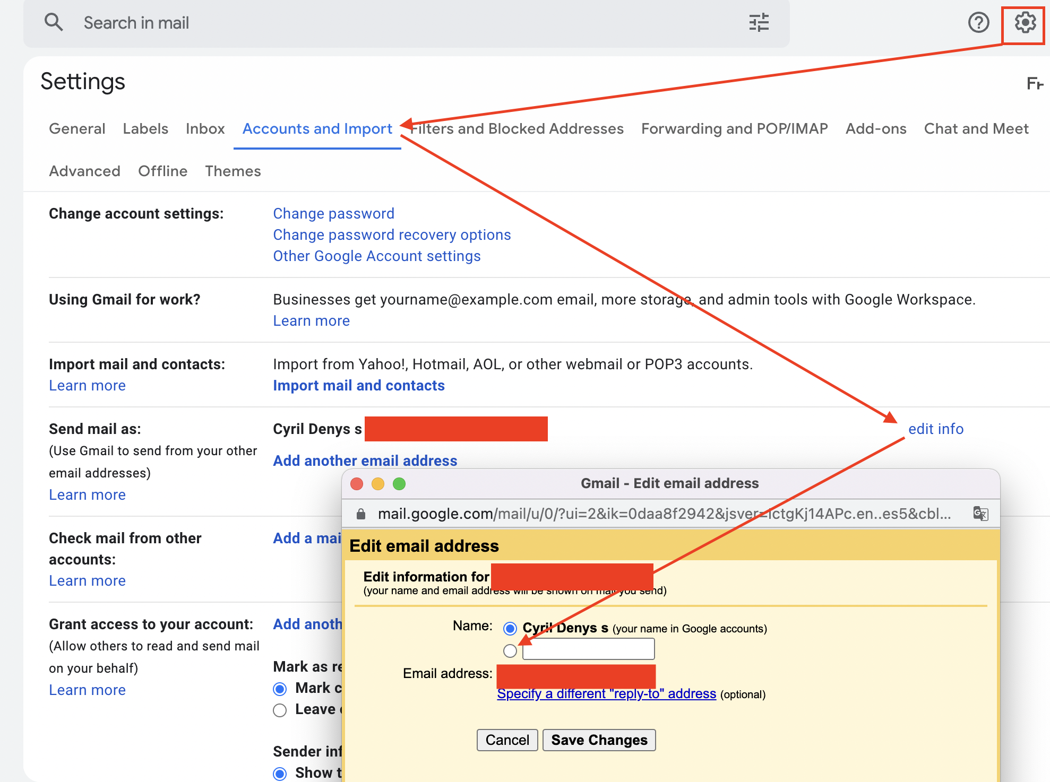Open Change password recovery options link
Screen dimensions: 1050x782
[x=392, y=235]
